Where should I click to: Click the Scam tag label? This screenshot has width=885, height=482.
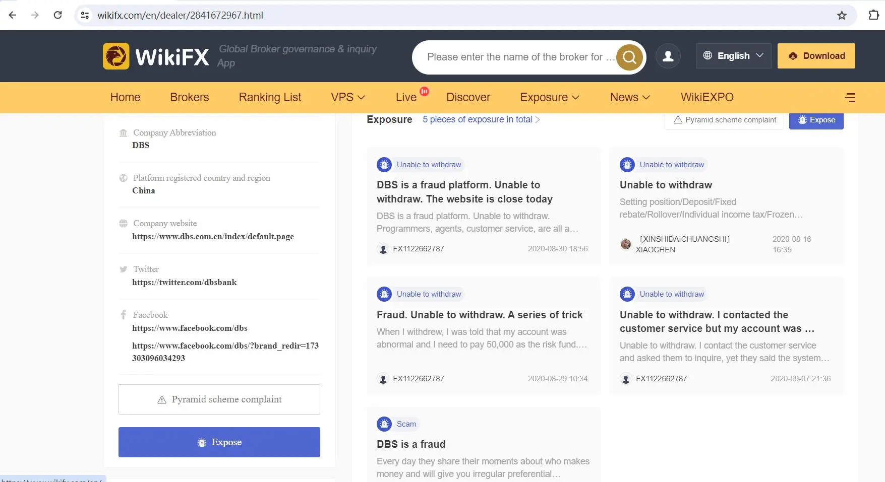[x=406, y=424]
